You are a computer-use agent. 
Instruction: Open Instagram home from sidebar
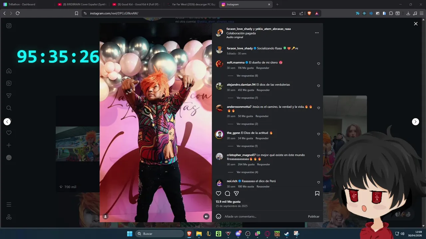click(x=9, y=71)
